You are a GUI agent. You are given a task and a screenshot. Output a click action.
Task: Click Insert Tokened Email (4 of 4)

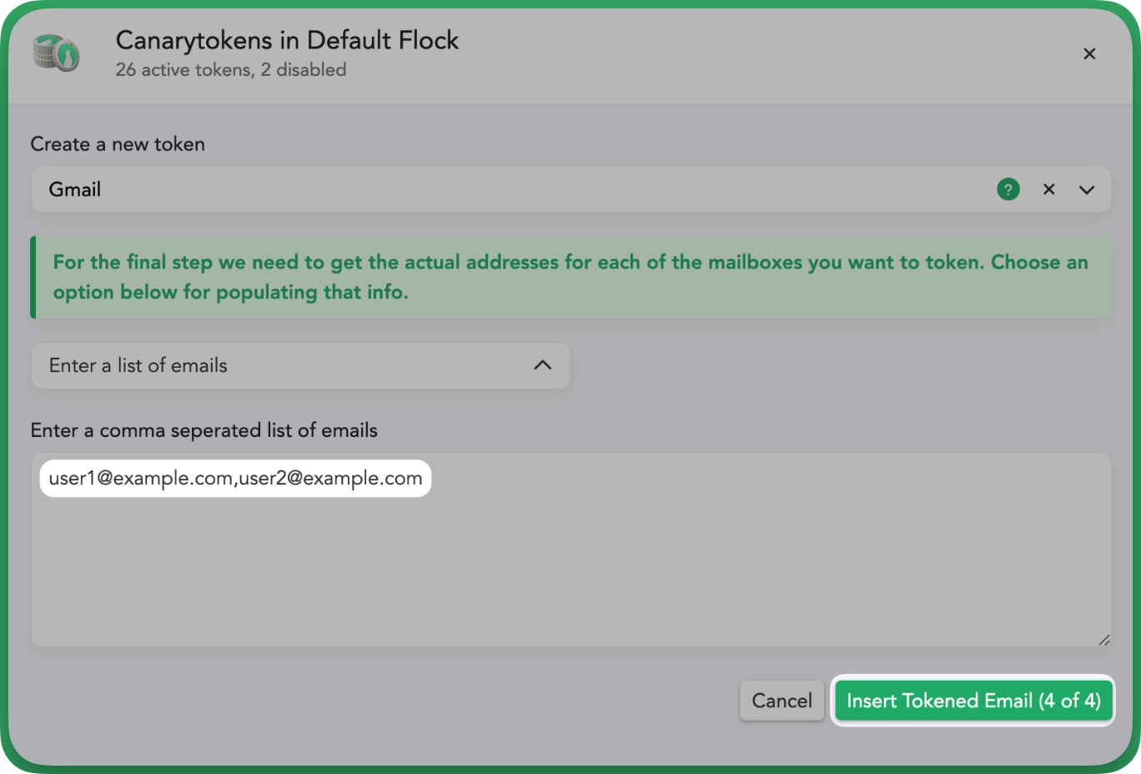(x=973, y=701)
